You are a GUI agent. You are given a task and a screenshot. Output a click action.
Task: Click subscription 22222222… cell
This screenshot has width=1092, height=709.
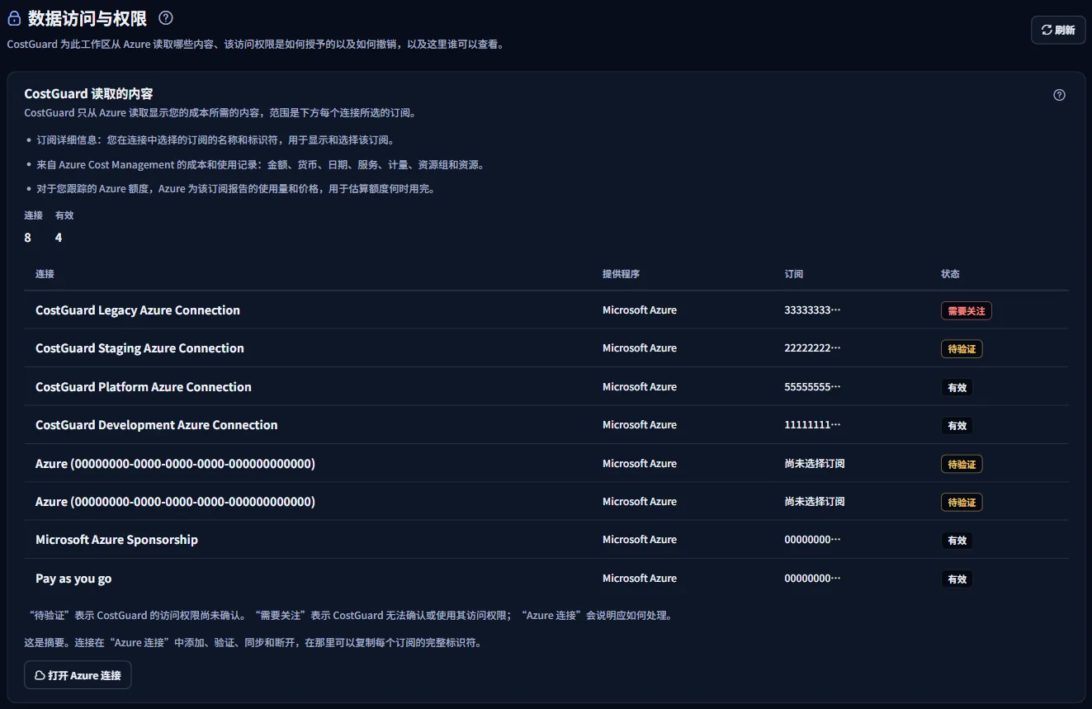[x=812, y=348]
